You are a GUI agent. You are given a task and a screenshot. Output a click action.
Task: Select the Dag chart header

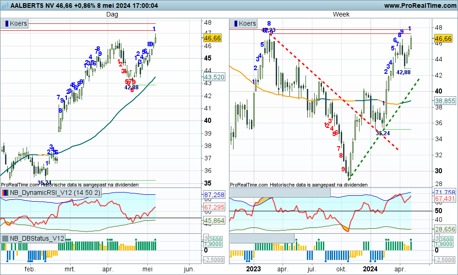(112, 14)
